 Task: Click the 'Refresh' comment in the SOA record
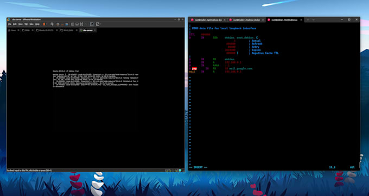coord(257,44)
